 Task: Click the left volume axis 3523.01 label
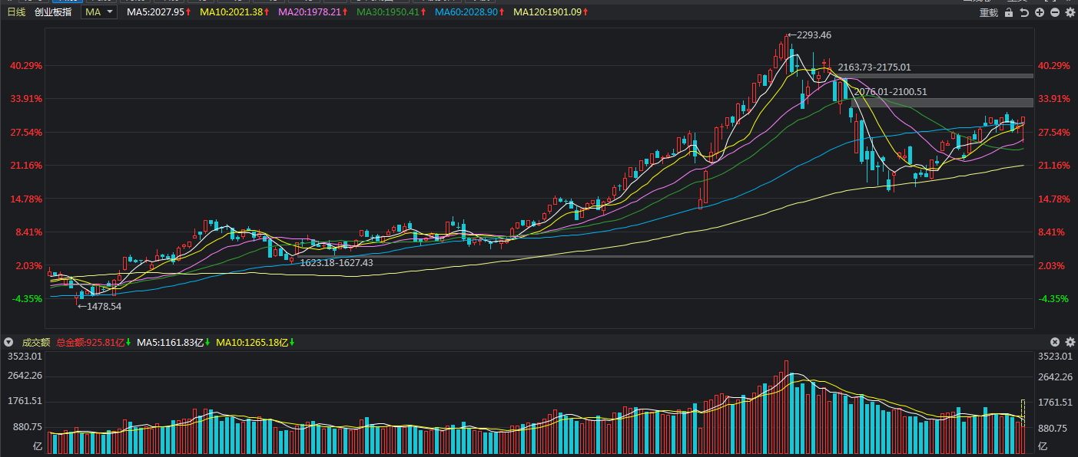[24, 357]
